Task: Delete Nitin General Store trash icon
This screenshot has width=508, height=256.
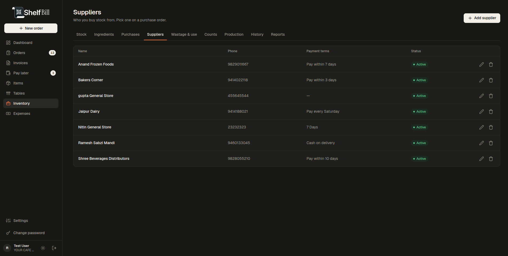Action: click(491, 127)
